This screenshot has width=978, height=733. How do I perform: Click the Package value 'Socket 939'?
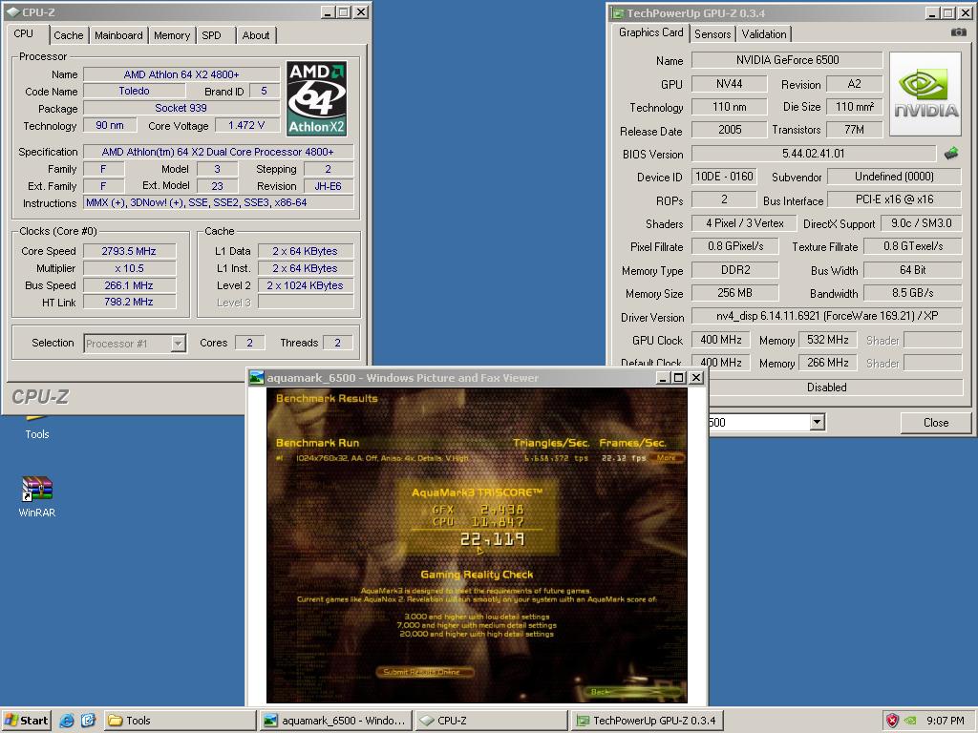(181, 108)
